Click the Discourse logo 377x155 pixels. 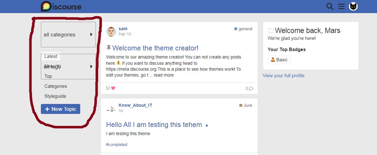click(61, 7)
